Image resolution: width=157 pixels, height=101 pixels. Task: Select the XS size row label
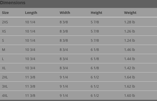(4, 31)
